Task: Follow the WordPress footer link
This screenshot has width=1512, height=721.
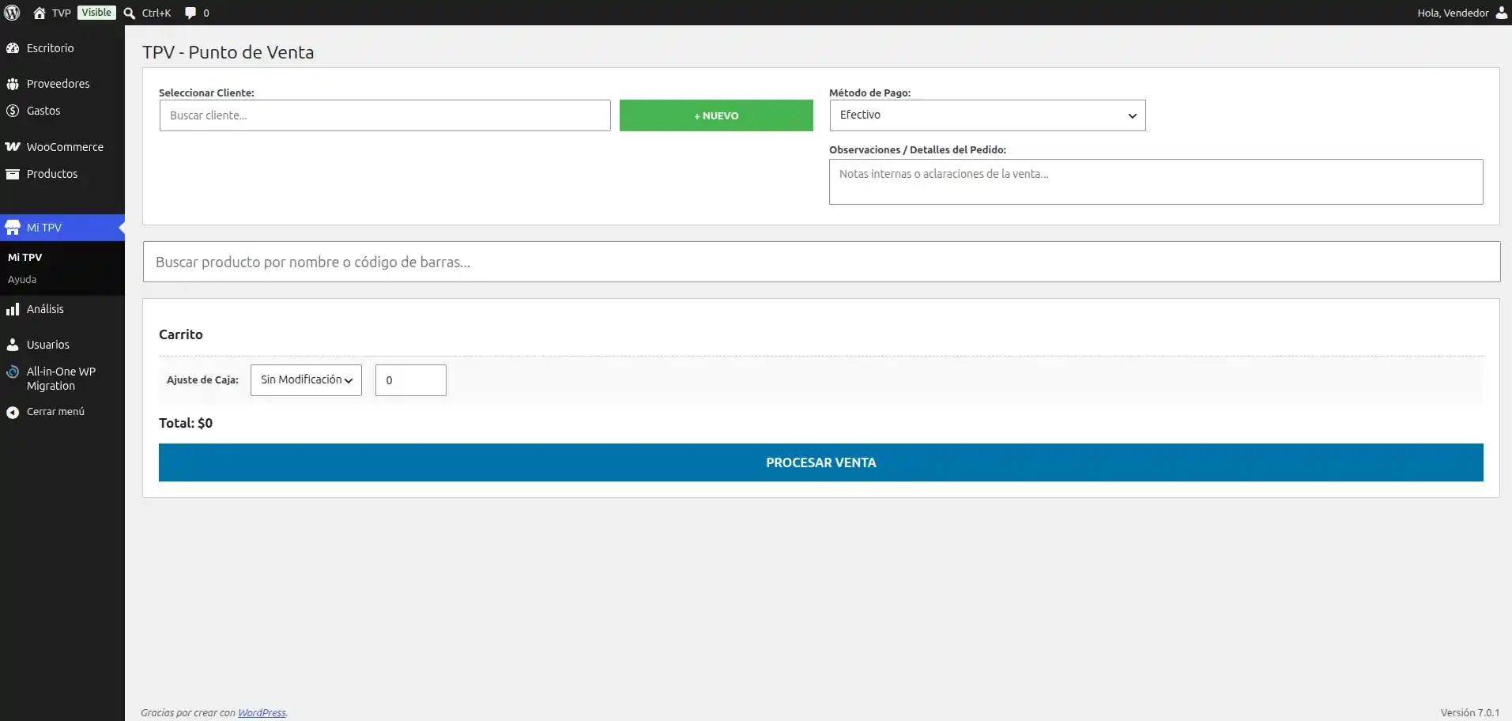Action: click(x=262, y=712)
